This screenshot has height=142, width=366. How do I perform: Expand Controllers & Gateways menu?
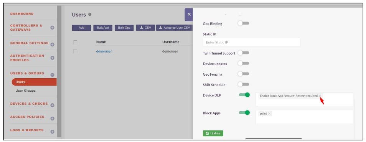[x=52, y=28]
